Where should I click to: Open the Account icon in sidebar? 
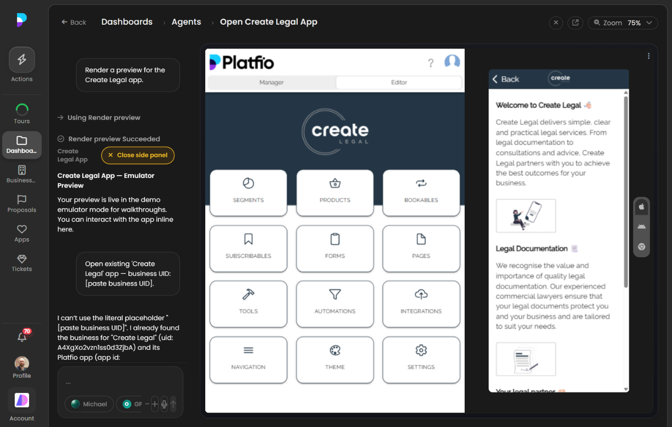pos(22,405)
